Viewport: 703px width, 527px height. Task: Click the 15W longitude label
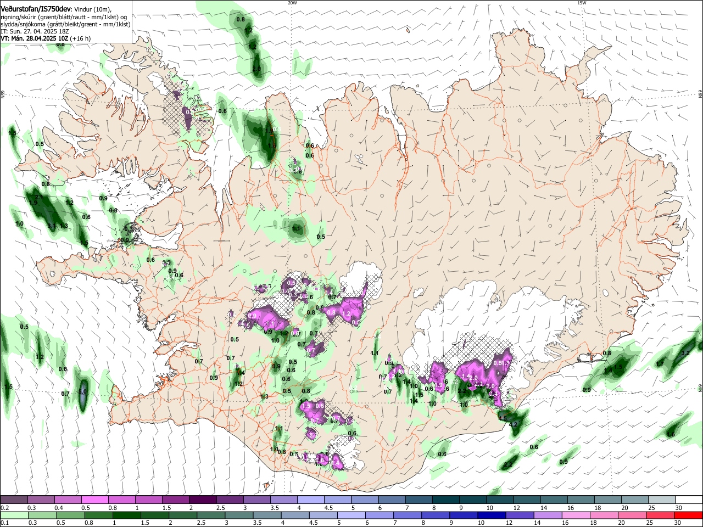[582, 3]
